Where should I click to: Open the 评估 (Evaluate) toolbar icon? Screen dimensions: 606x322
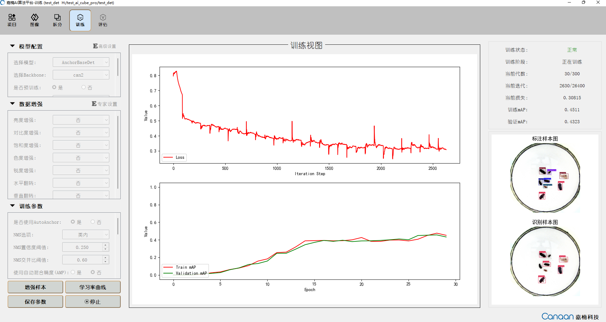tap(103, 20)
